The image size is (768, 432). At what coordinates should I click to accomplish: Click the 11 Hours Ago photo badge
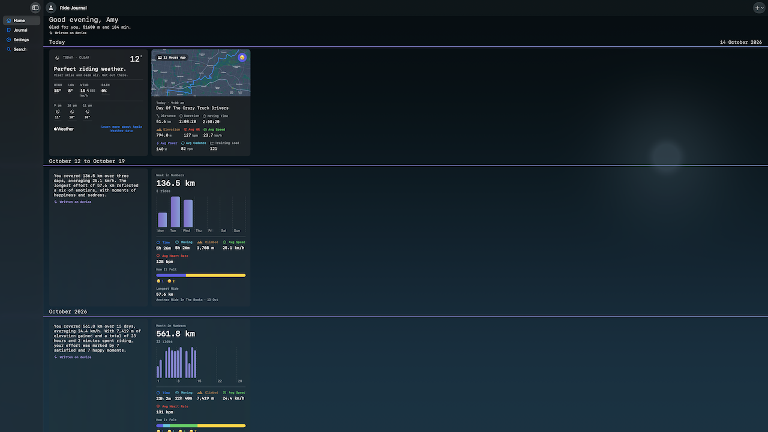tap(171, 58)
